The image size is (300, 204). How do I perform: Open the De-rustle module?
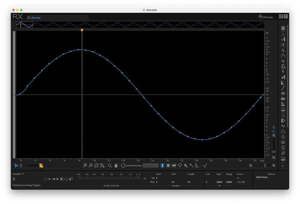(283, 88)
